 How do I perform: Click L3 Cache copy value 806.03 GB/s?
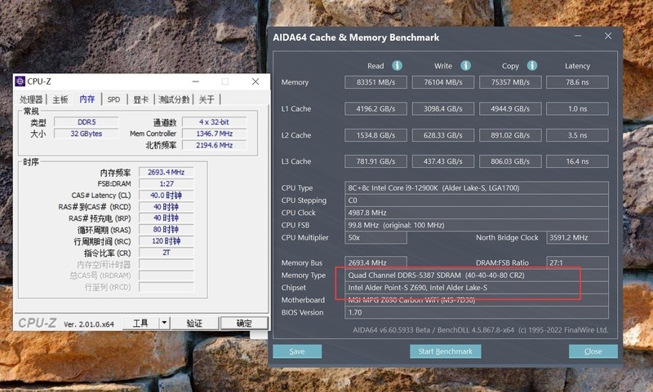(510, 161)
